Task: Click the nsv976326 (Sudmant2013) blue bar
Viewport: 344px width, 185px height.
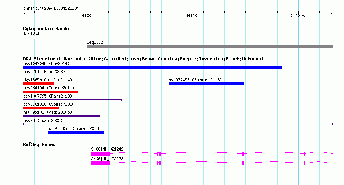Action: pos(76,132)
